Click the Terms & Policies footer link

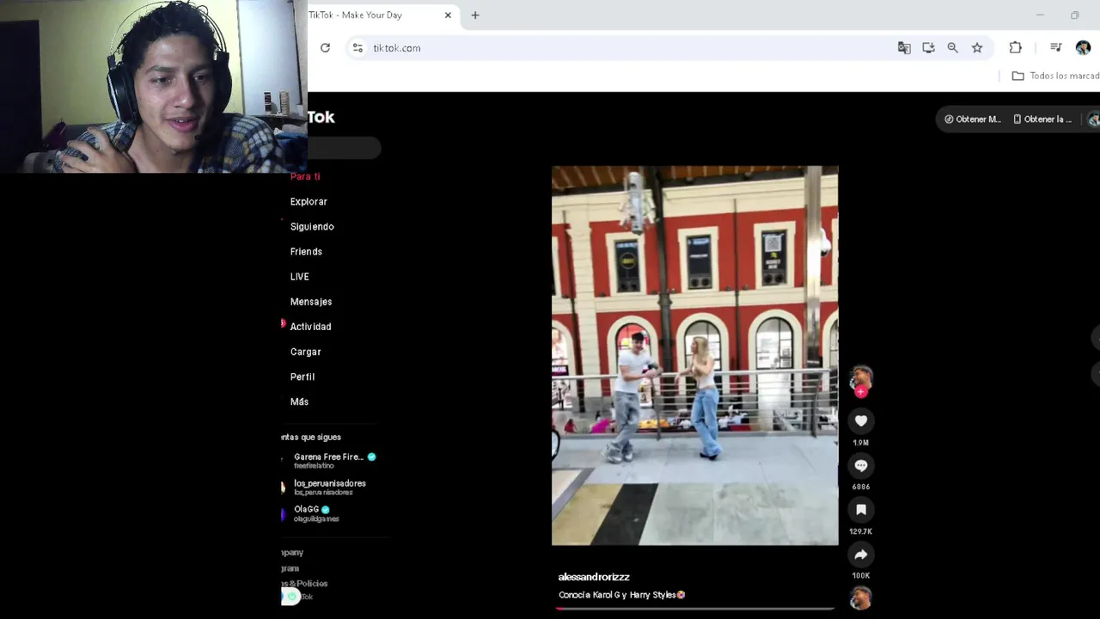coord(304,584)
